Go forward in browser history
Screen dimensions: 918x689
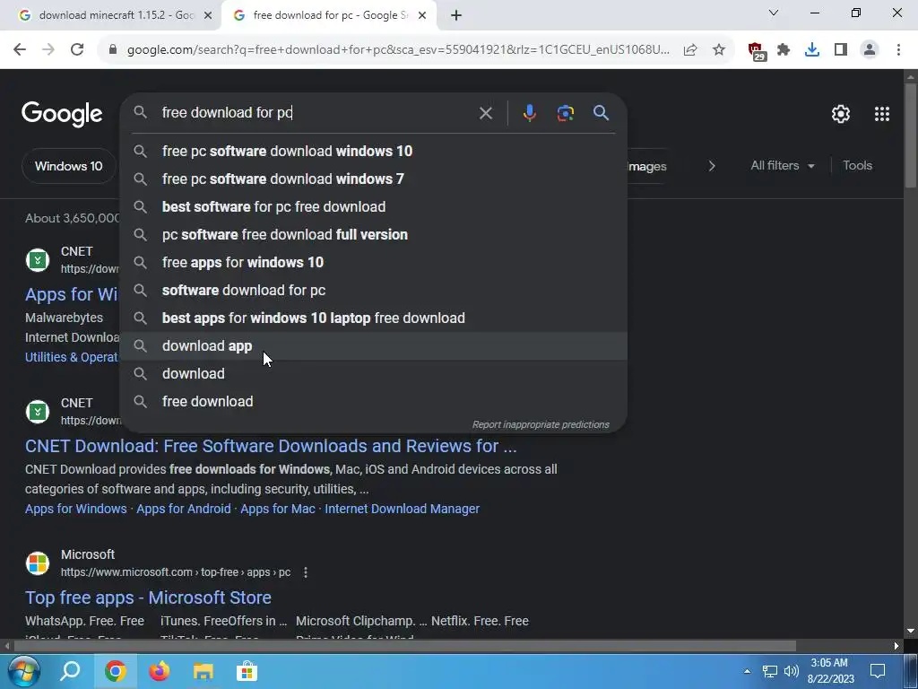point(48,49)
